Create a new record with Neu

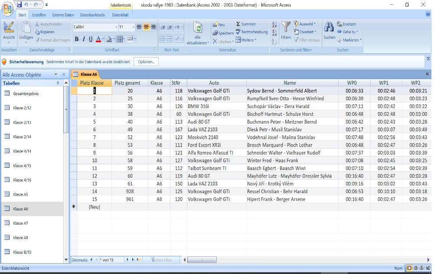click(x=219, y=25)
